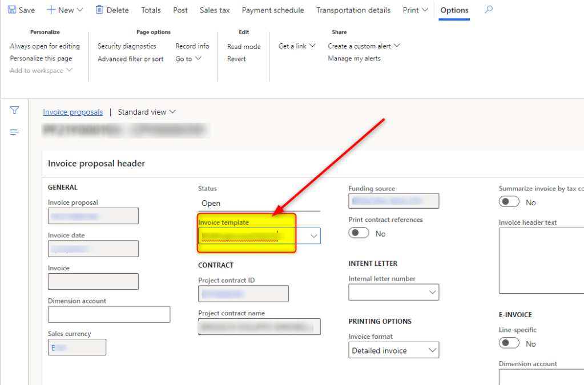Click Personalize this page
Image resolution: width=584 pixels, height=385 pixels.
pos(41,58)
